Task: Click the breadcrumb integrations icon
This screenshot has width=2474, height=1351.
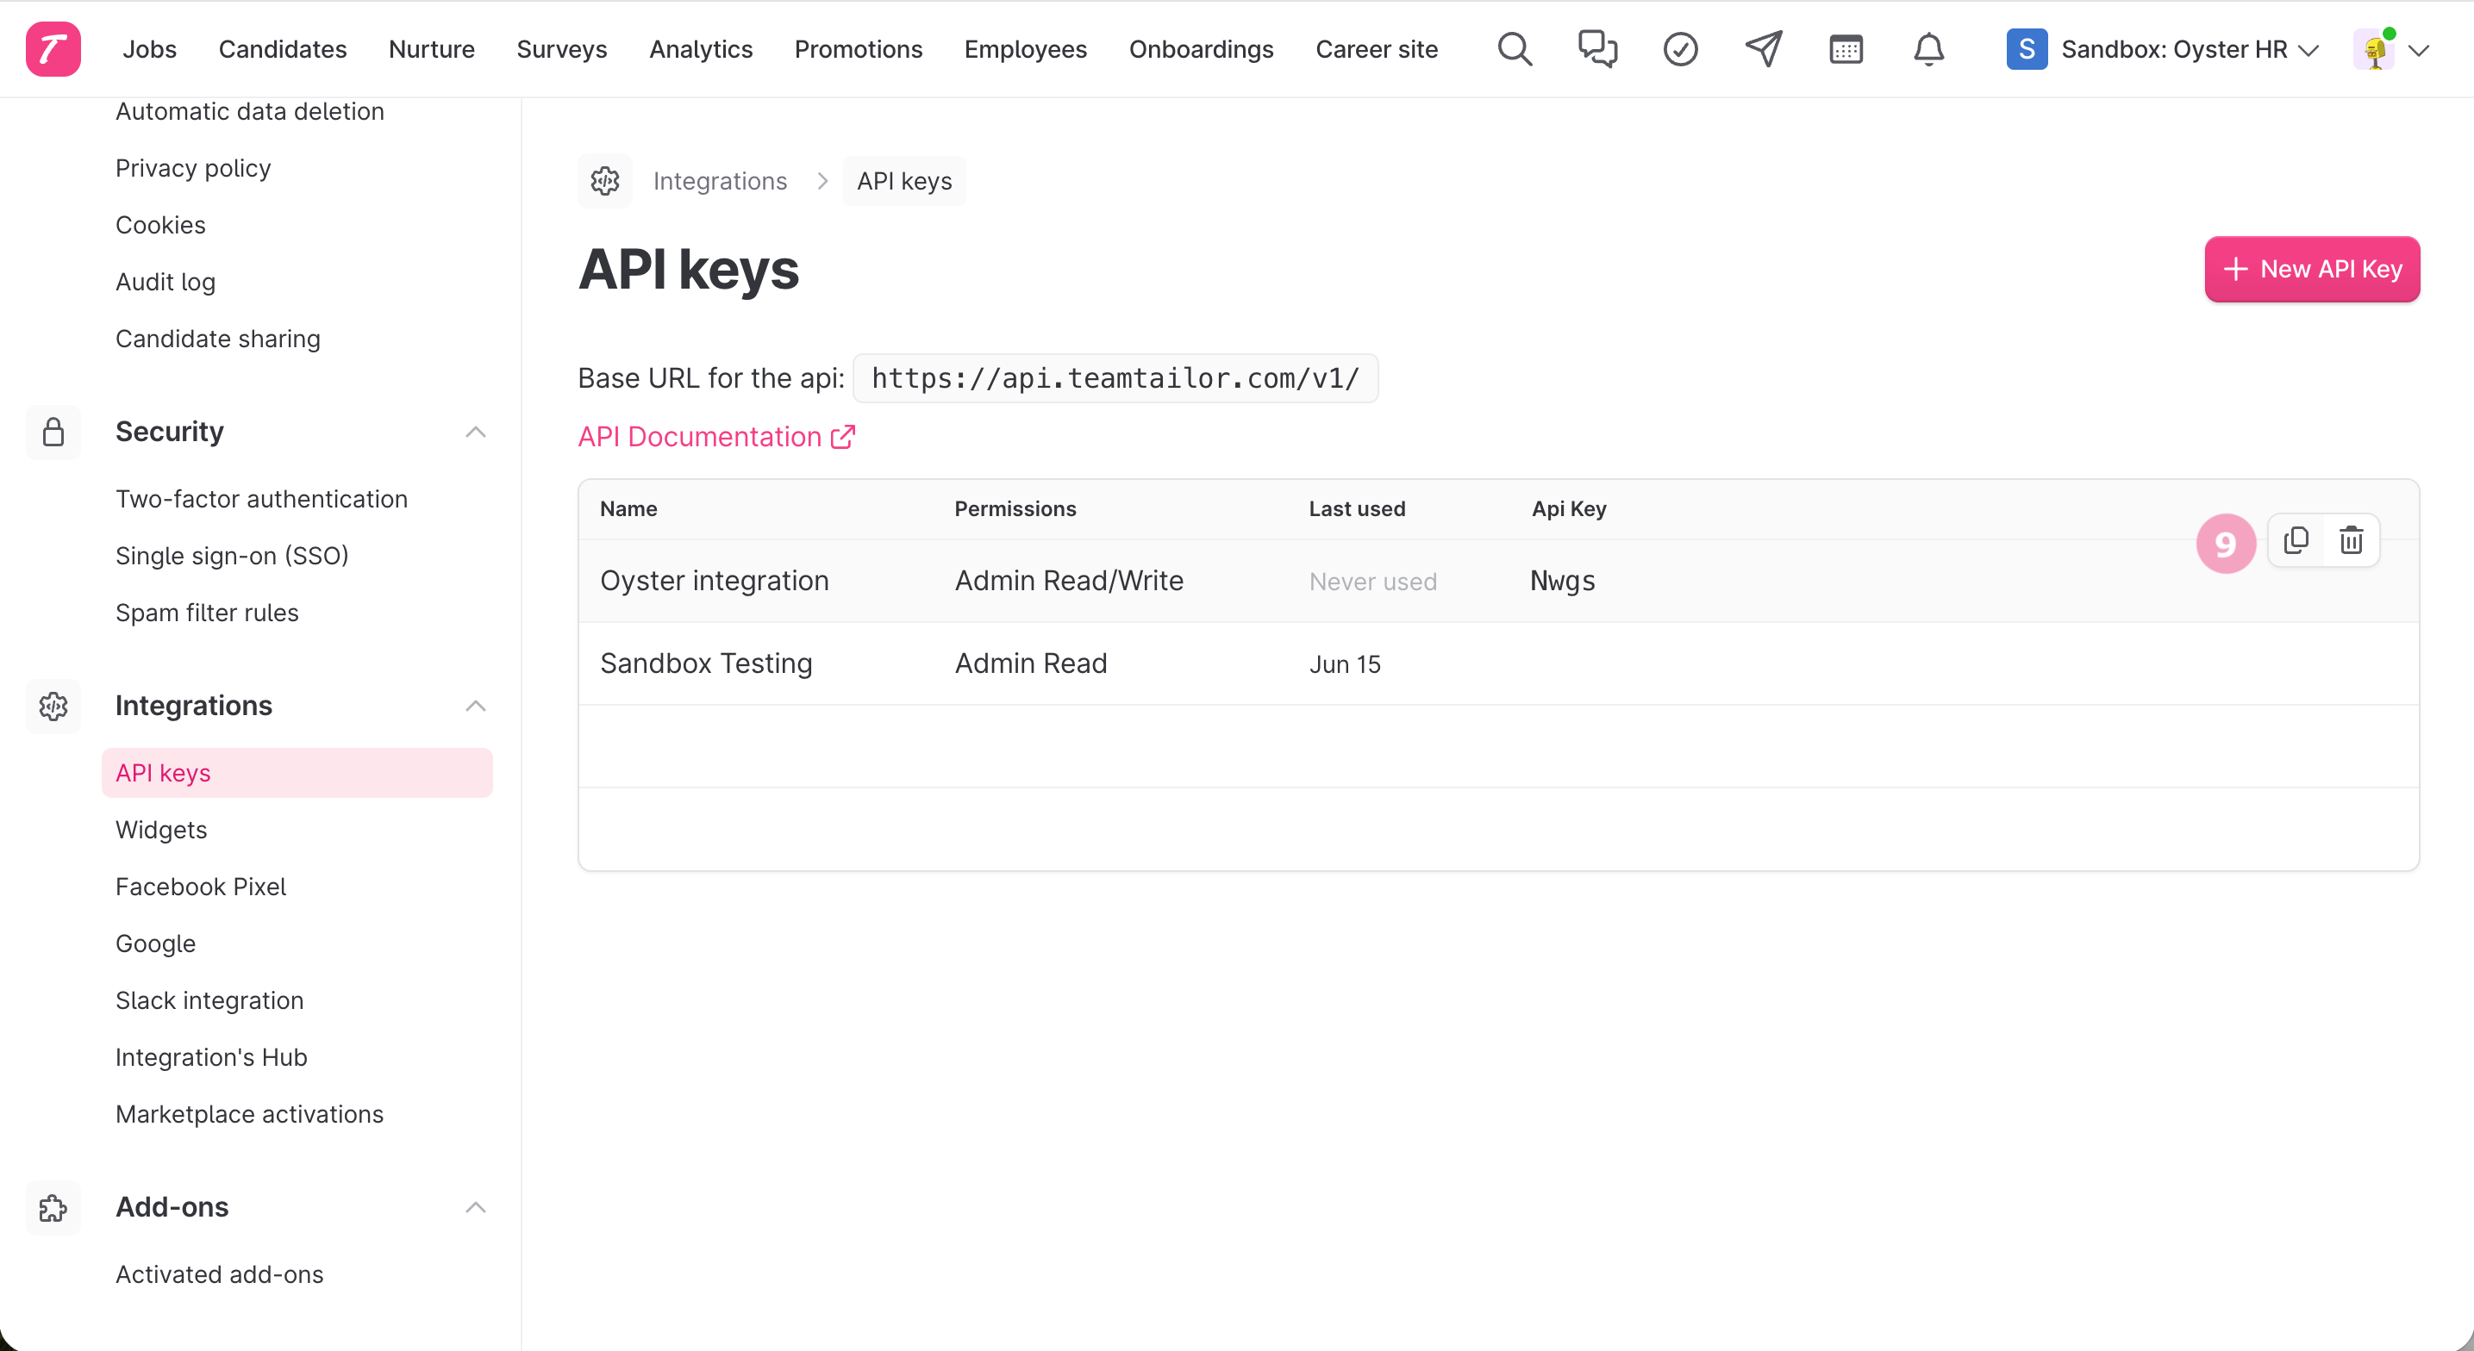Action: (605, 181)
